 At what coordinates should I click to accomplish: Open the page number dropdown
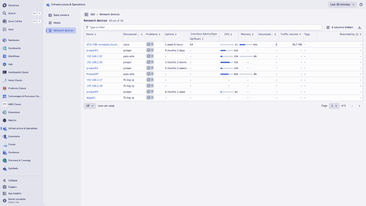click(x=334, y=106)
